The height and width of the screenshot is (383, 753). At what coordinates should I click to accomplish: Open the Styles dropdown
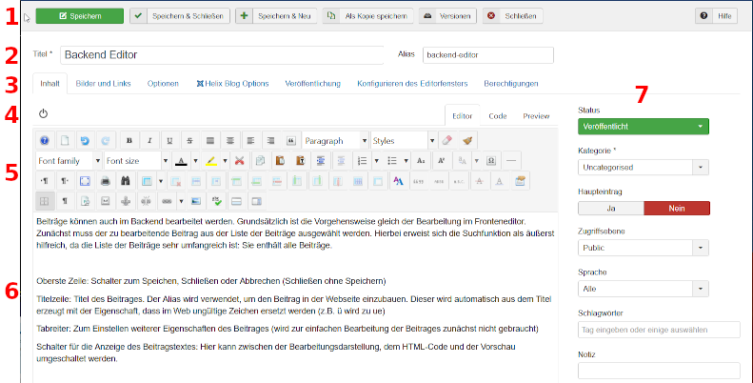404,141
